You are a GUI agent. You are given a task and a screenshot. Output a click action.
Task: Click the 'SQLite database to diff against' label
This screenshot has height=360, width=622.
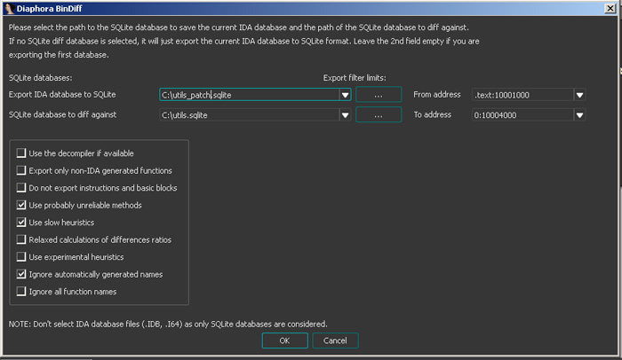(x=63, y=114)
